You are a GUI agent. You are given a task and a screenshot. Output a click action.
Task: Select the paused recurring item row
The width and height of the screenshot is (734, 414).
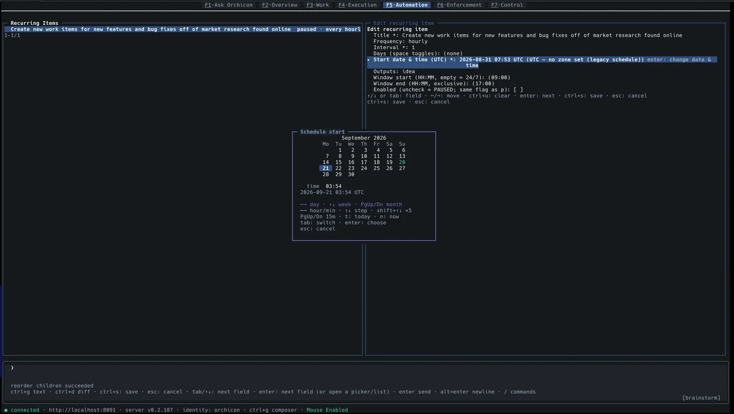point(183,29)
